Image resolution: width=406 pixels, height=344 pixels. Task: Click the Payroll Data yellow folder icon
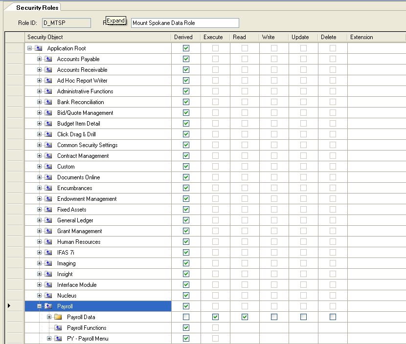click(58, 317)
